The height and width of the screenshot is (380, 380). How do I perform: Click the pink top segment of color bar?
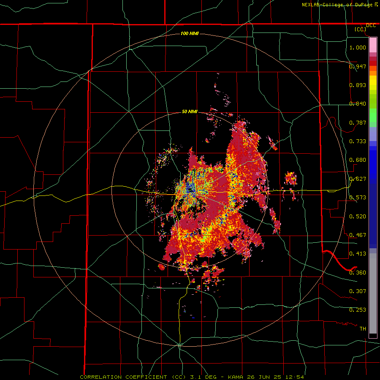pos(373,45)
